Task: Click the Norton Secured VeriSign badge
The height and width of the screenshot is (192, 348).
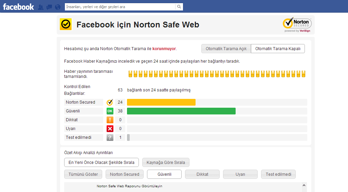Action: click(x=297, y=25)
